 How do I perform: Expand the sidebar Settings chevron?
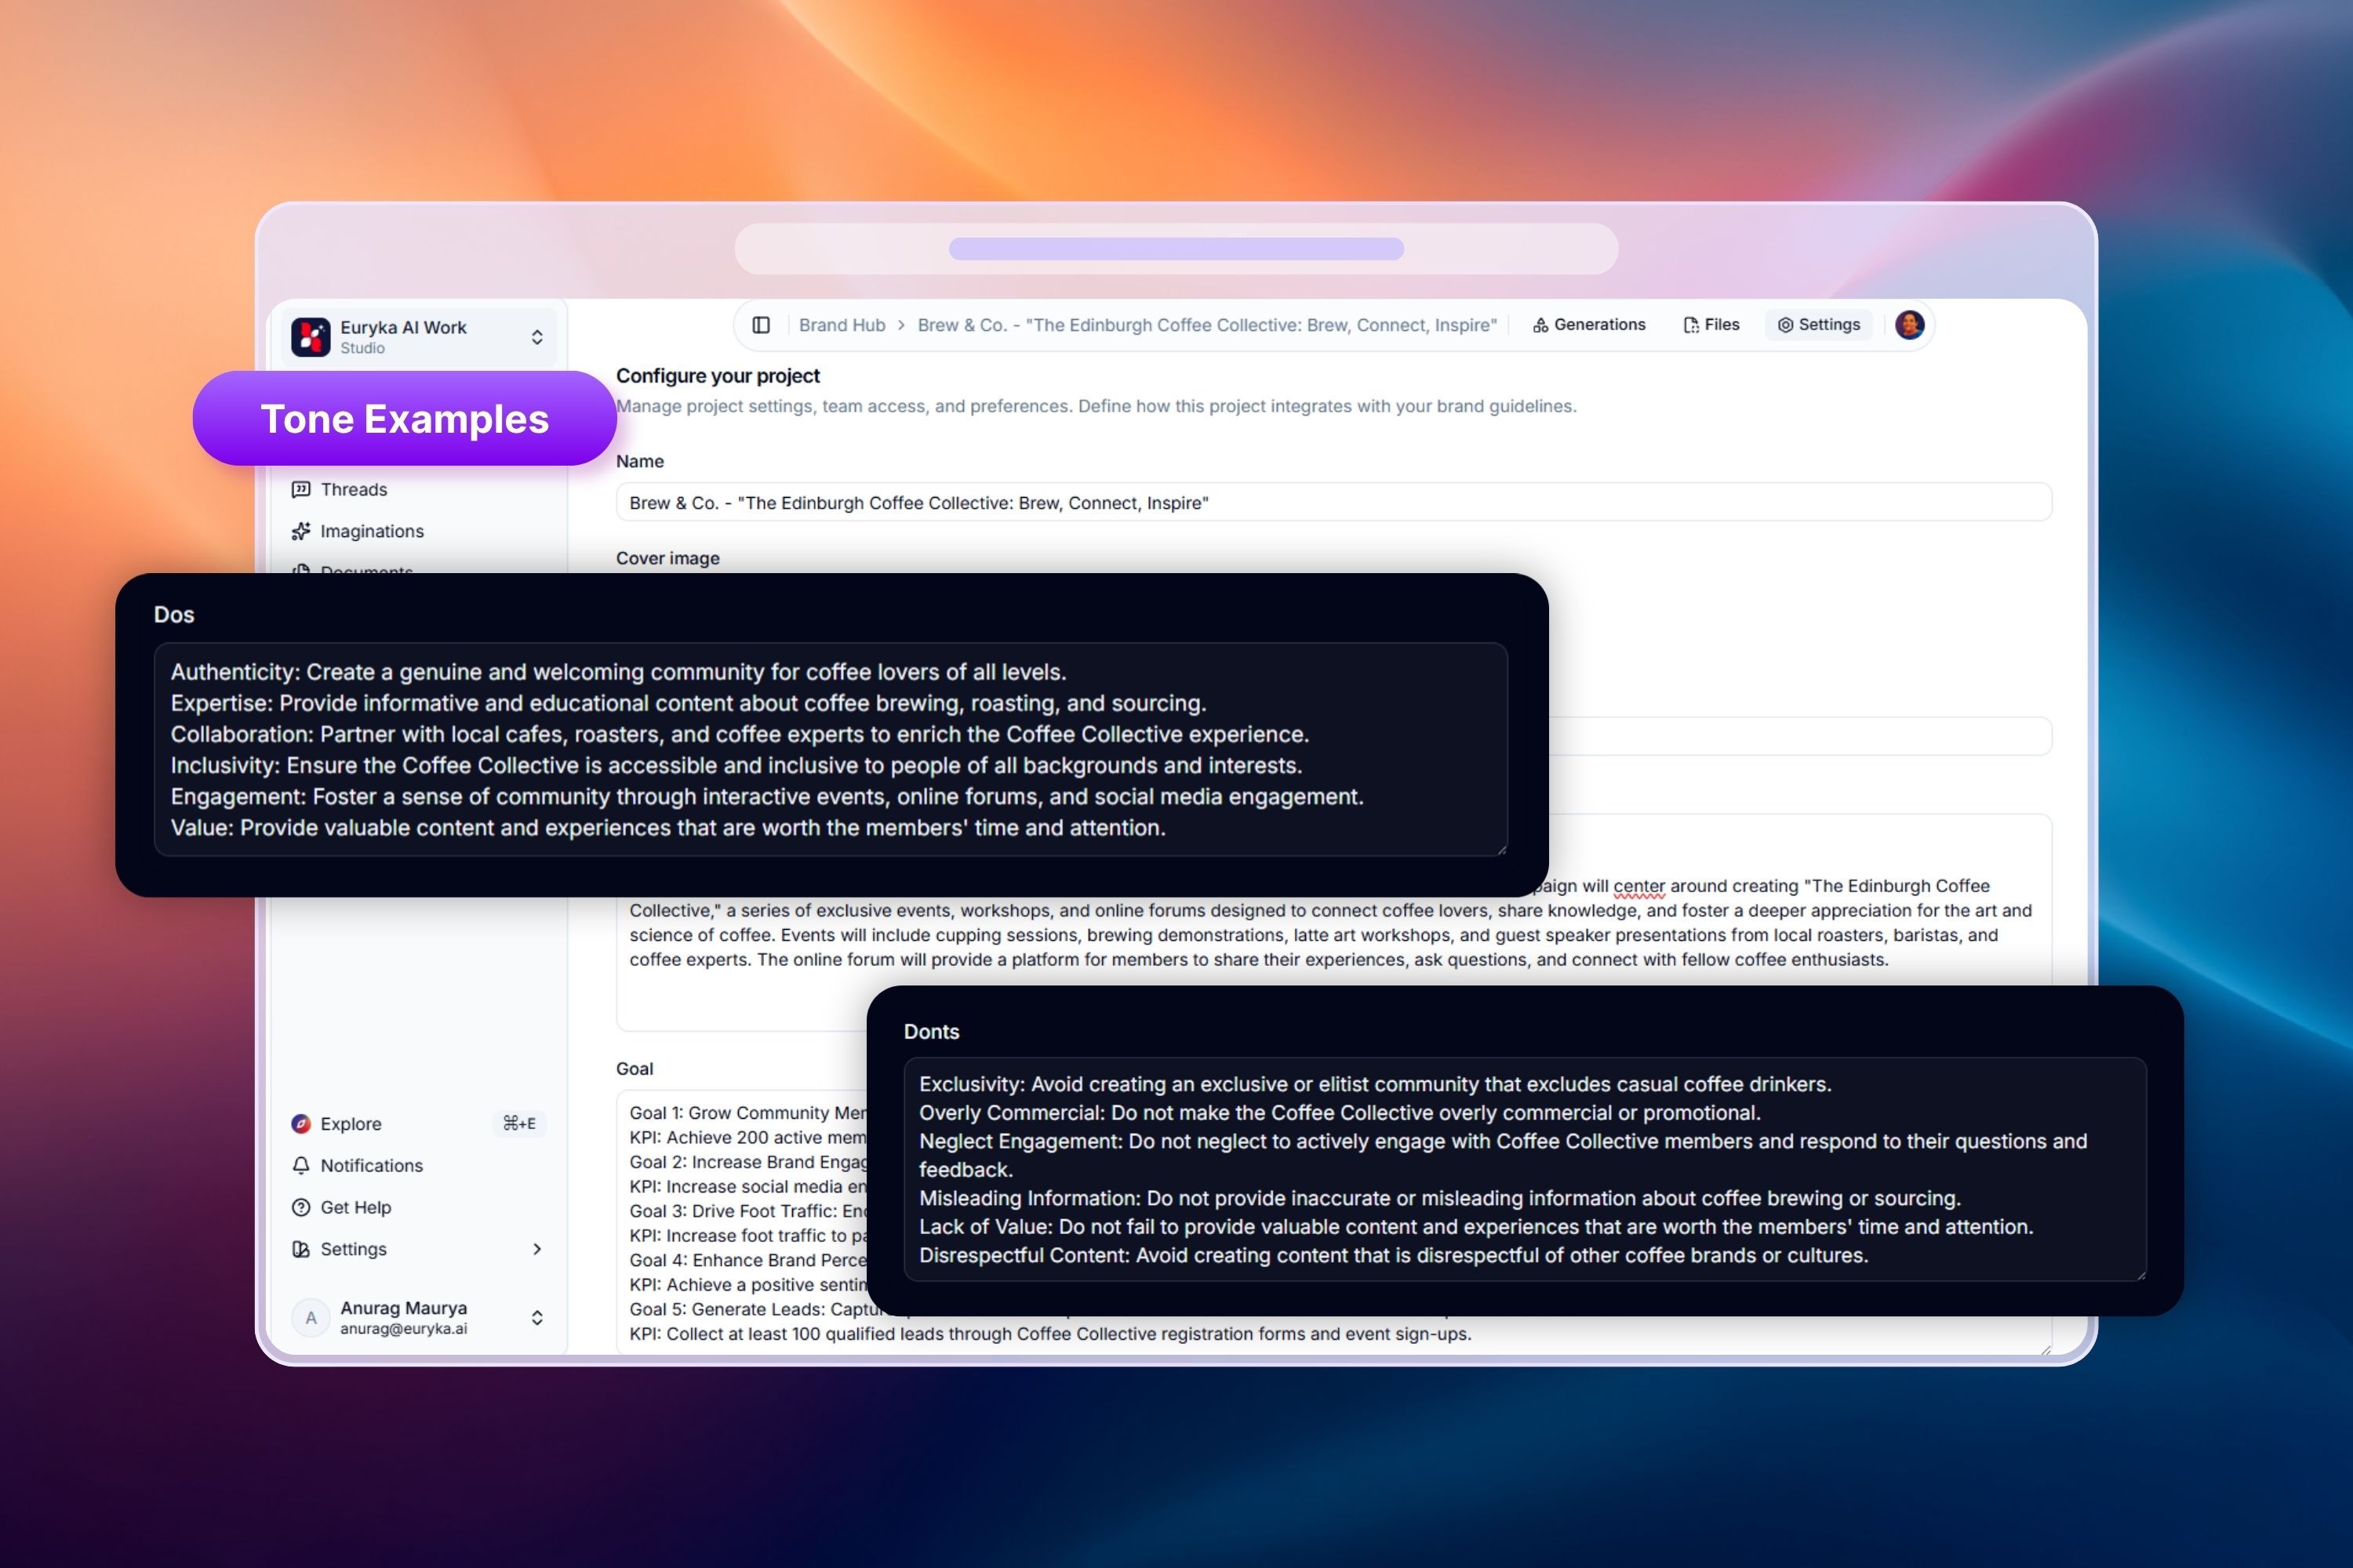(x=537, y=1249)
